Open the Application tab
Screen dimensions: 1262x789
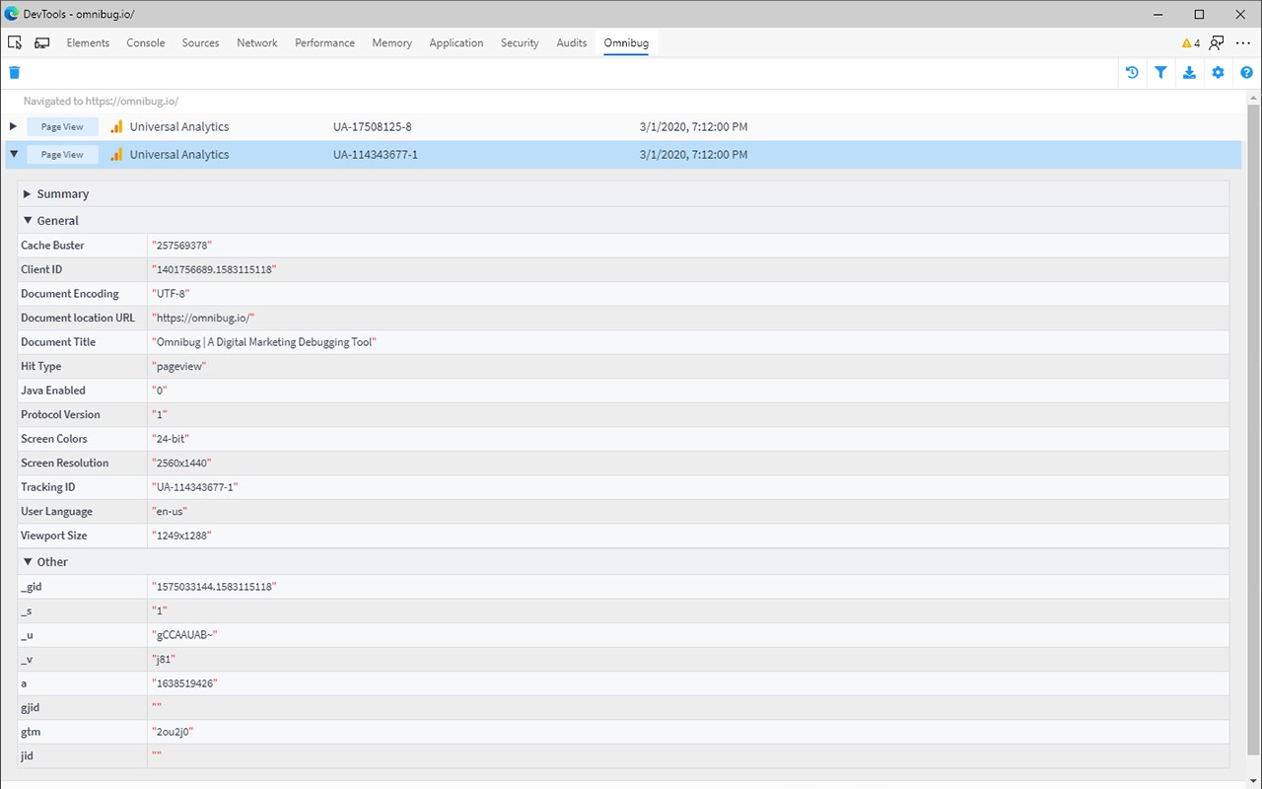[456, 43]
